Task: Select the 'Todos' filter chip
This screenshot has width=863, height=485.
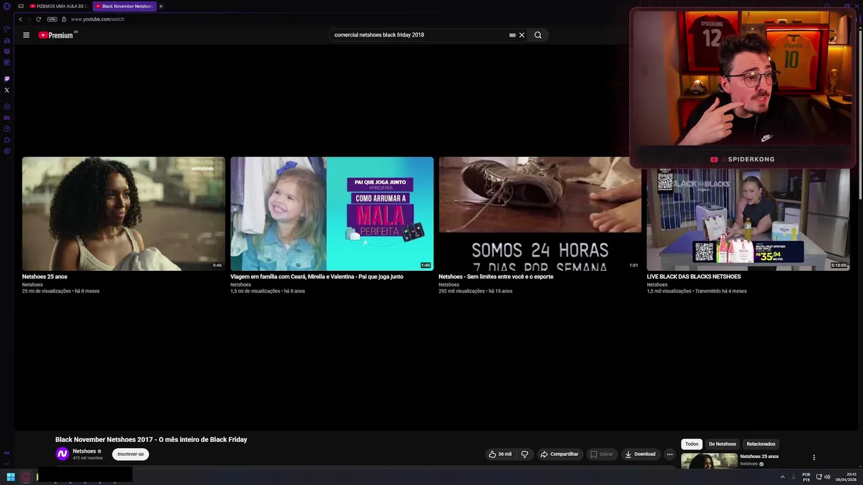Action: point(692,444)
